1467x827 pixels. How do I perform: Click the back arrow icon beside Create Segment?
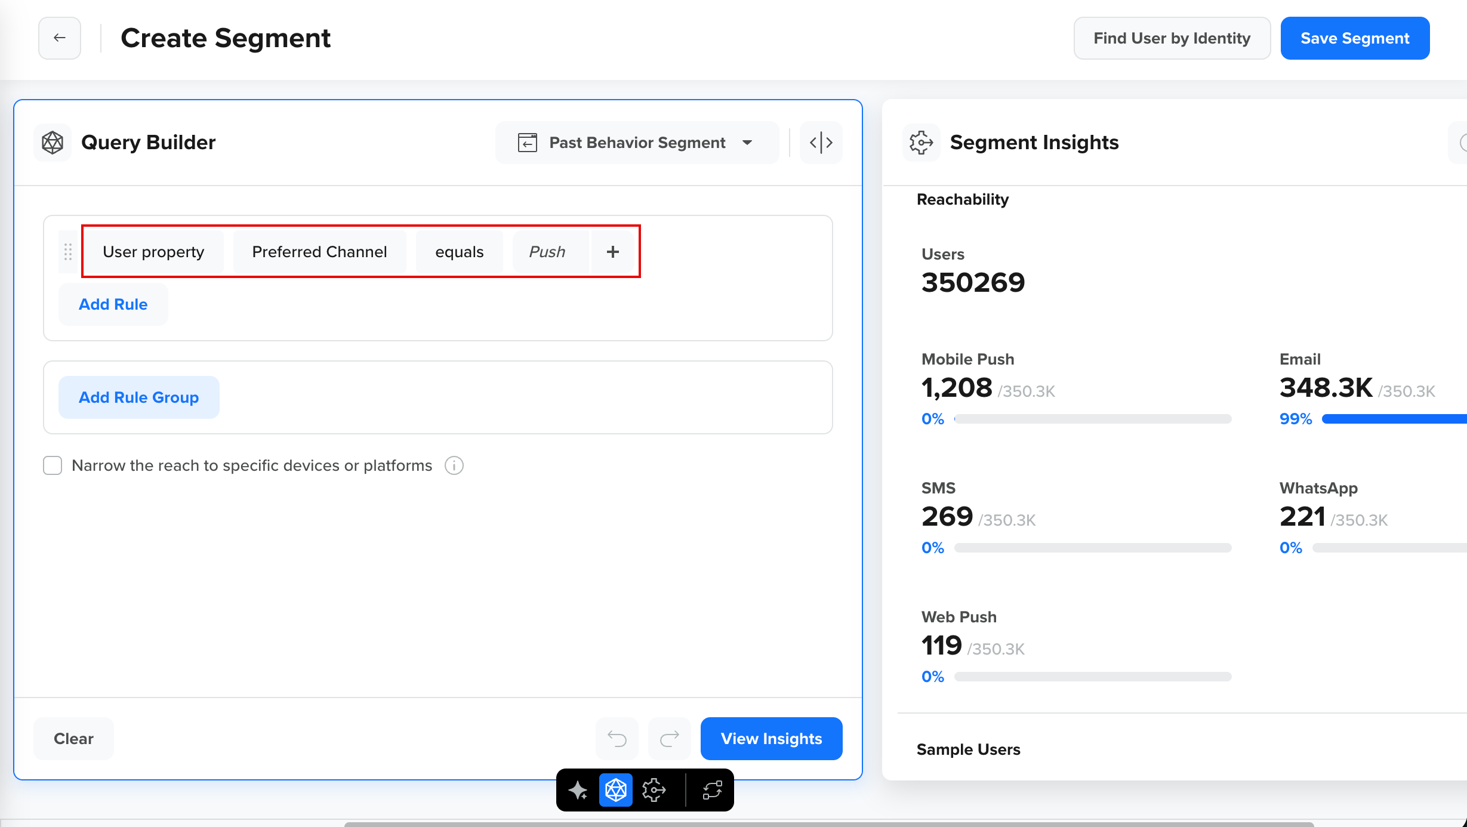[x=59, y=38]
